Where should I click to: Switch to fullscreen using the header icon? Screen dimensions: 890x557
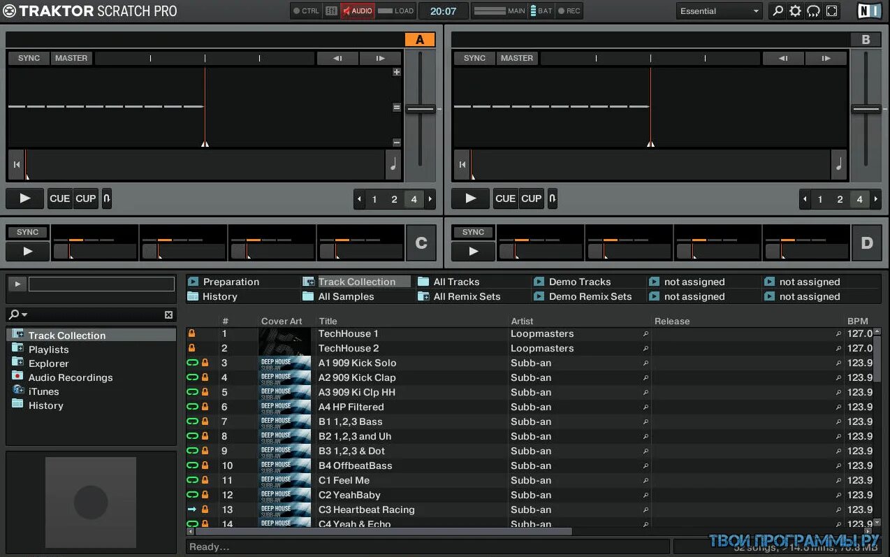(x=831, y=11)
